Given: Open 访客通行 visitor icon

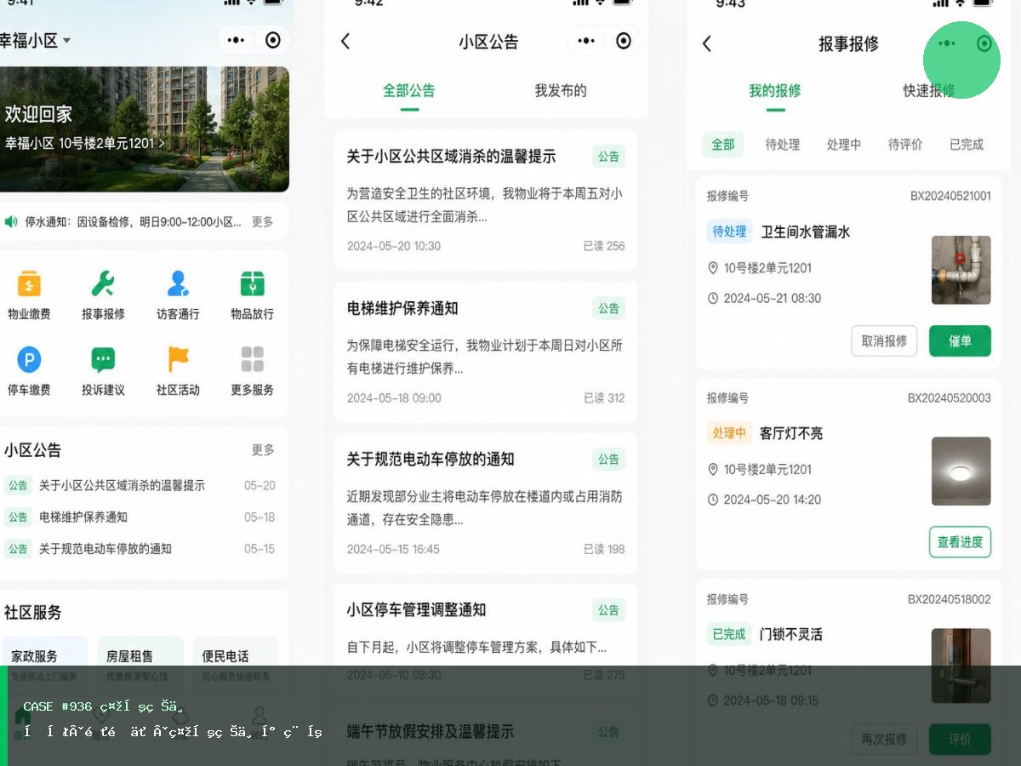Looking at the screenshot, I should point(178,283).
